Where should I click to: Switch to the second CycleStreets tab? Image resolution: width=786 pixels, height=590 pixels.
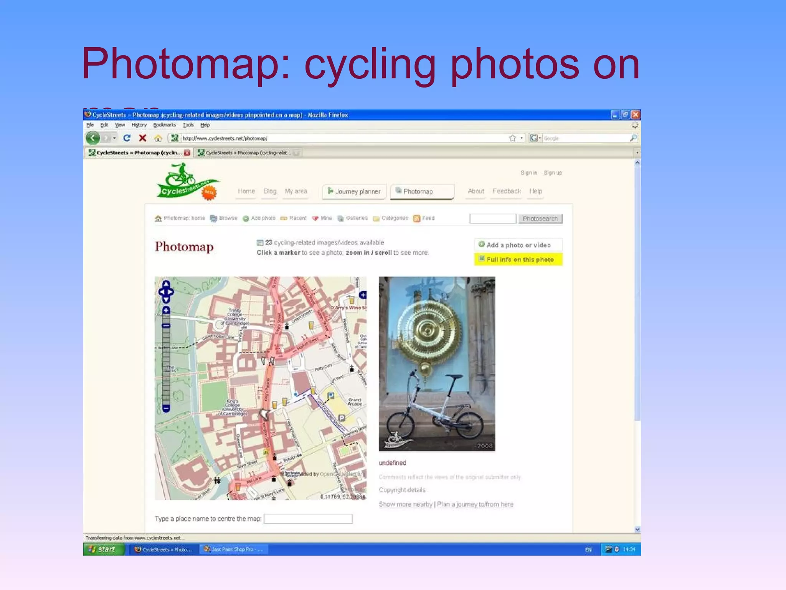tap(248, 153)
